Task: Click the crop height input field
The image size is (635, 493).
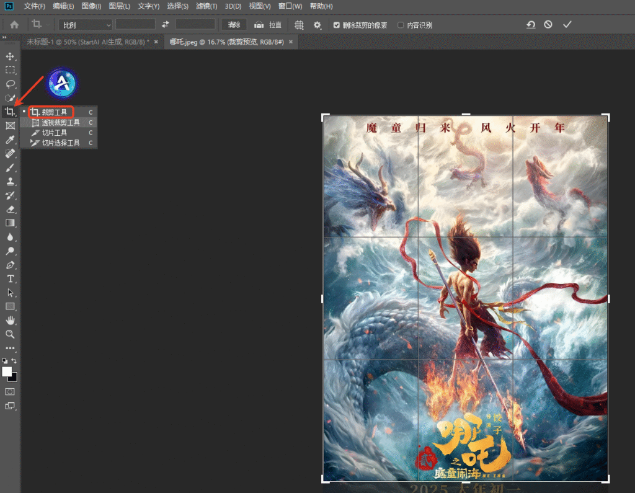Action: point(195,24)
